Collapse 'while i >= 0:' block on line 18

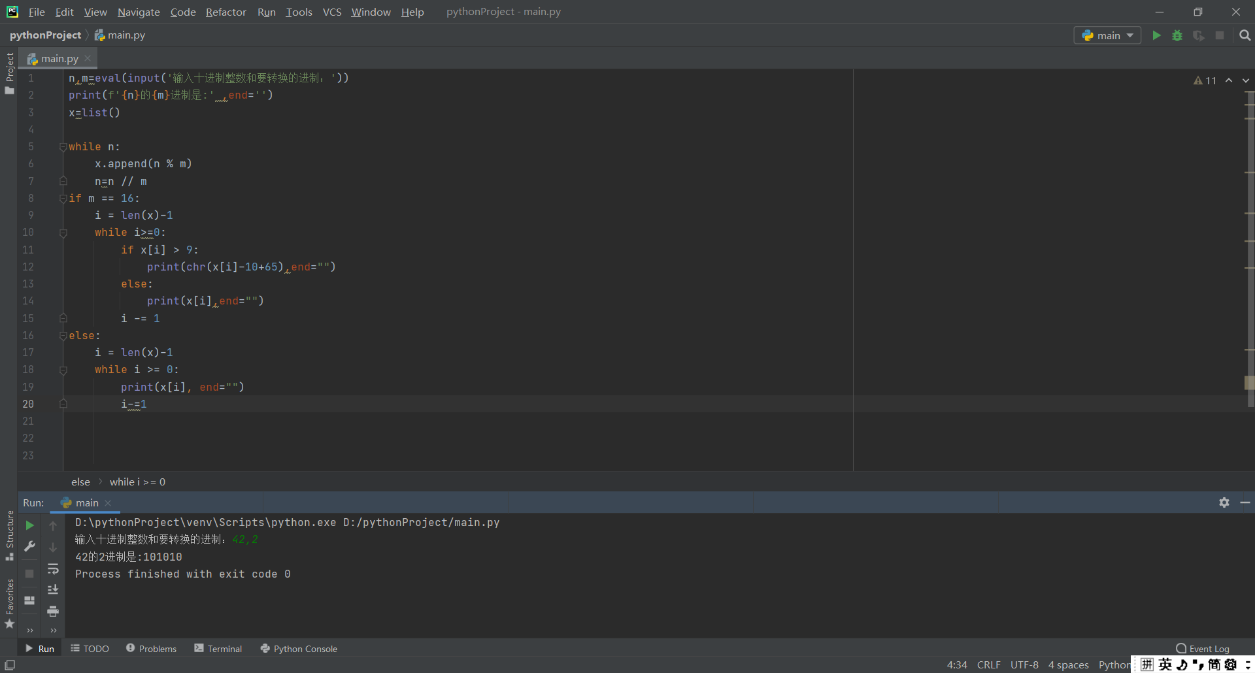(63, 370)
